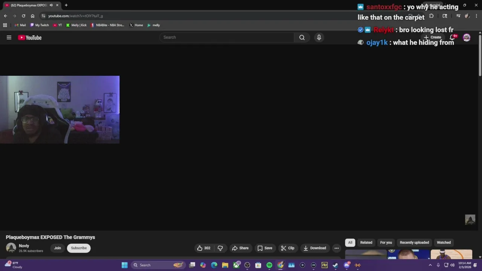Open Spotify from the taskbar
Viewport: 482px width, 271px height.
(269, 265)
